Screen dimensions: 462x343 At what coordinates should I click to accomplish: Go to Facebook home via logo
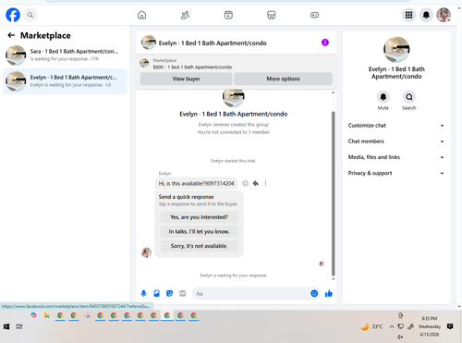(x=13, y=15)
